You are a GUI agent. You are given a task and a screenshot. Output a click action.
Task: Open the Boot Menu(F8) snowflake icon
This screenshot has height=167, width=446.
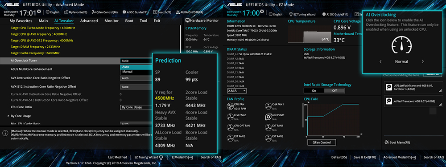tap(387, 143)
